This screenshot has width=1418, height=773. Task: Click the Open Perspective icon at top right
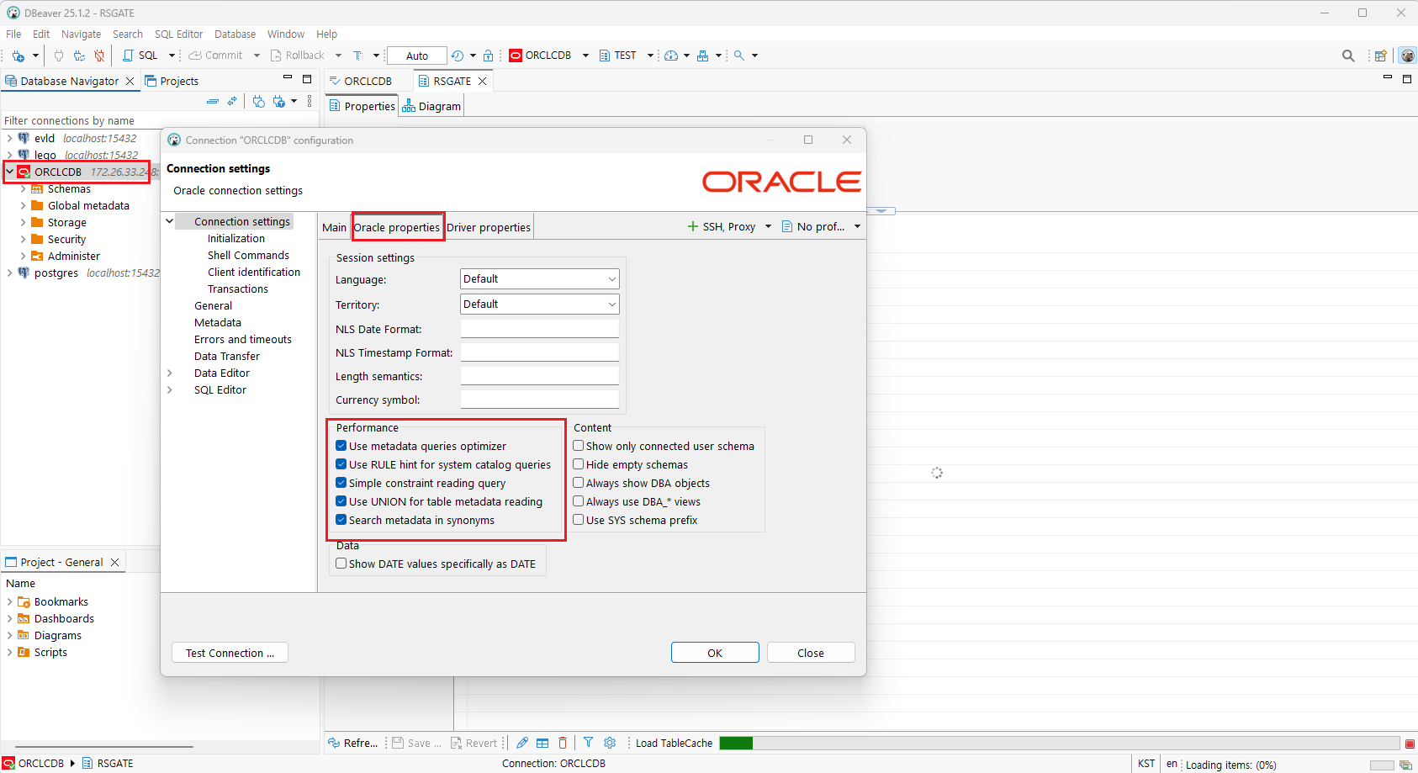click(x=1380, y=56)
